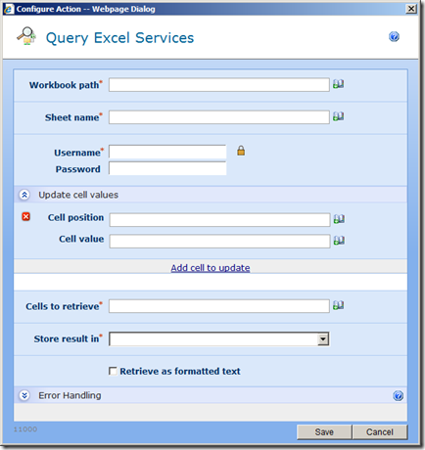Click the Update cell values heading text
Viewport: 425px width, 450px height.
point(78,195)
